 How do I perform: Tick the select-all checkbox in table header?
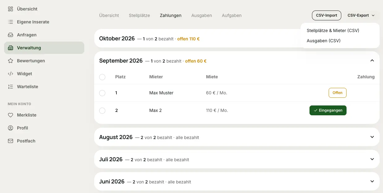pos(102,77)
